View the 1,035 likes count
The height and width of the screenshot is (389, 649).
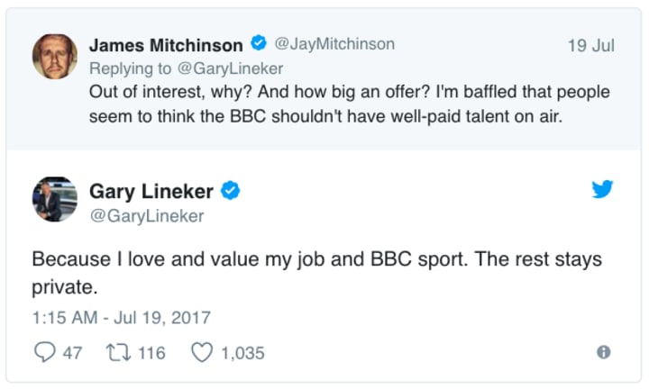coord(242,353)
